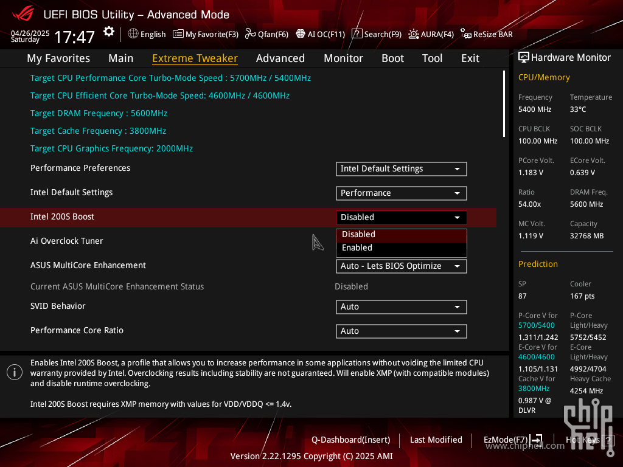Click the 5700/5400 prediction value
The width and height of the screenshot is (623, 467).
[537, 325]
